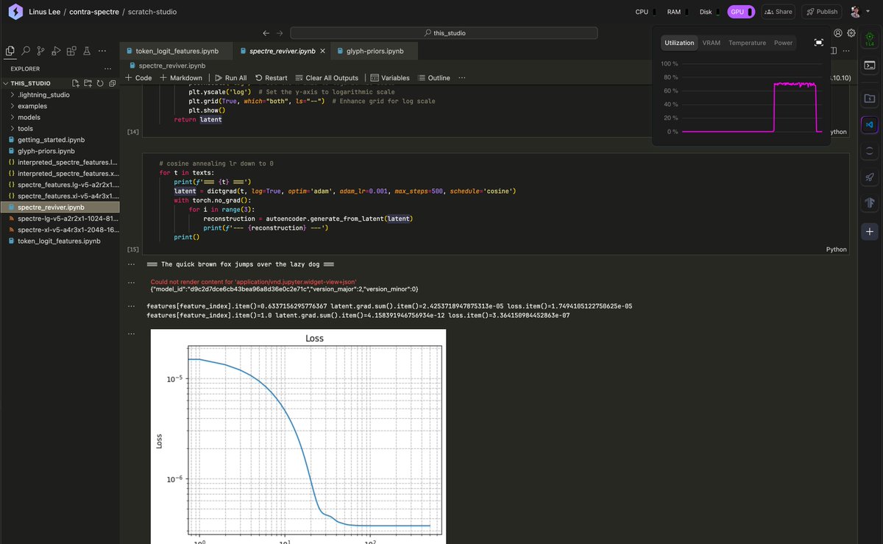883x544 pixels.
Task: Refresh the Explorer file tree
Action: [100, 83]
